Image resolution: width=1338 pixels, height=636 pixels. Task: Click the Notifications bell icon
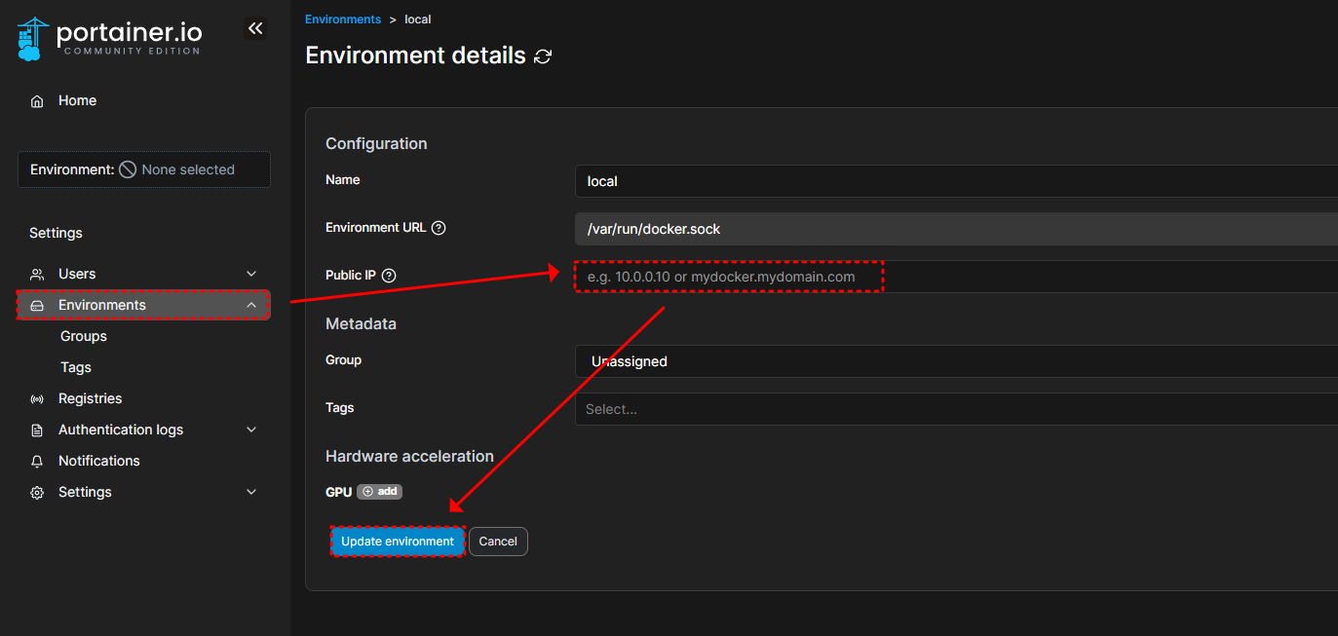click(37, 462)
